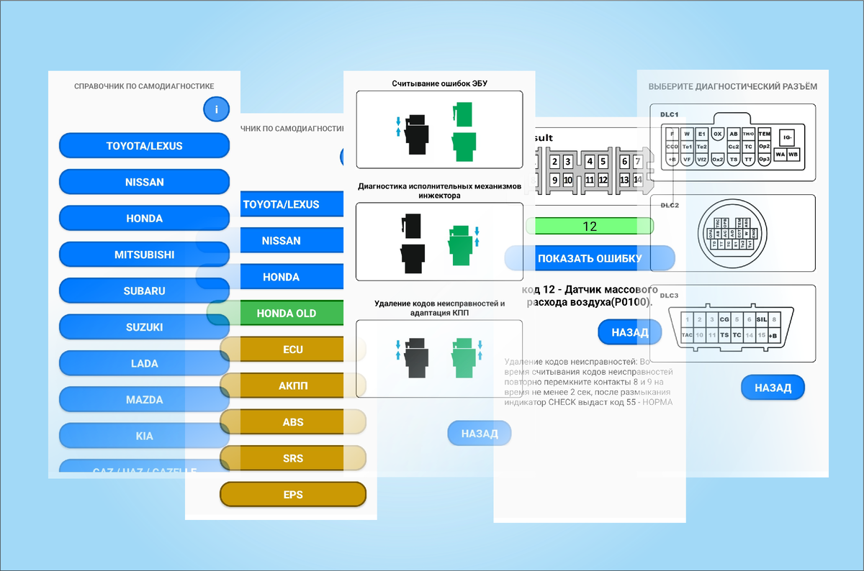Click pin 9 in the grey connector
864x571 pixels.
555,180
